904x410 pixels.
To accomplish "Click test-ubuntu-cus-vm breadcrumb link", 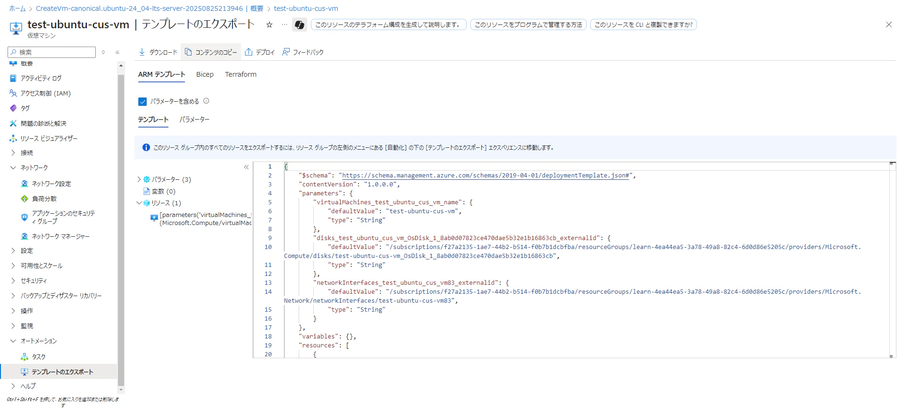I will coord(306,8).
